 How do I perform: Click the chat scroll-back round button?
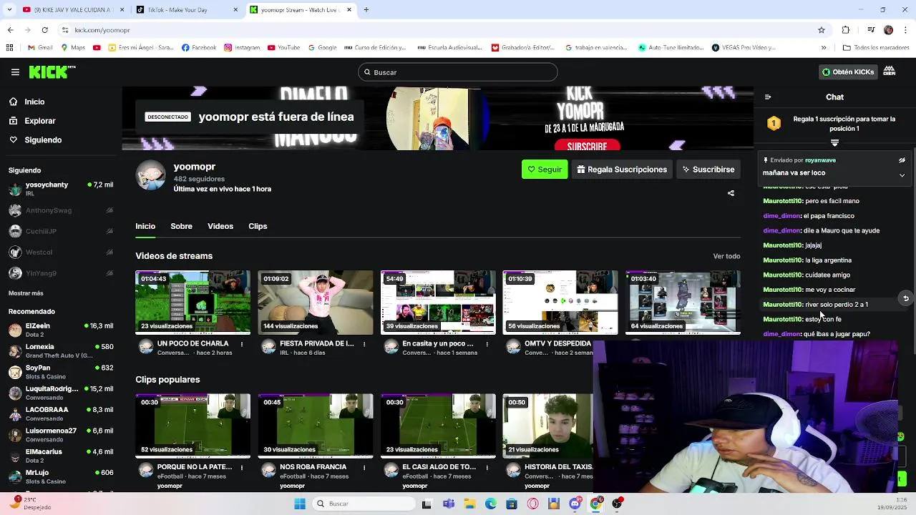pos(905,299)
